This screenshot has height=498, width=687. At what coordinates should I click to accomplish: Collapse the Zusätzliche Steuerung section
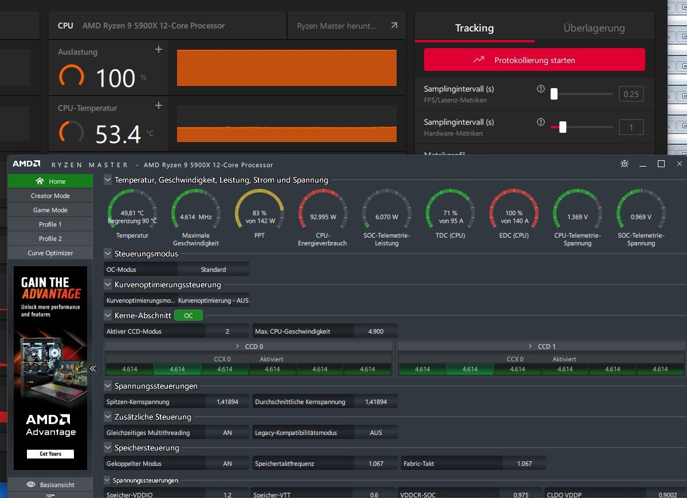pyautogui.click(x=107, y=417)
